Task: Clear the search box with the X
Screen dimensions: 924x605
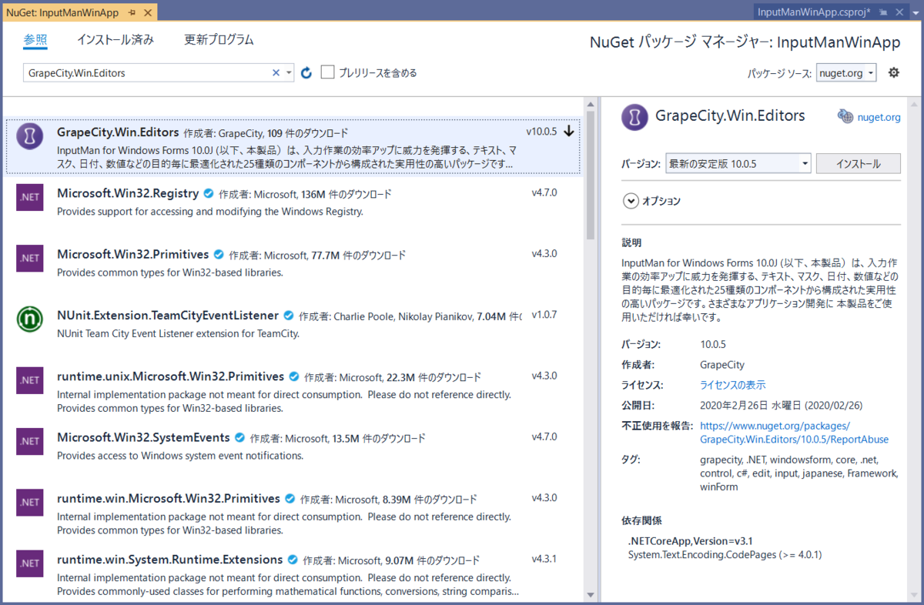Action: click(276, 72)
